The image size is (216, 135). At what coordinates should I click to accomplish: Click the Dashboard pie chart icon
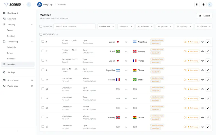click(x=4, y=13)
